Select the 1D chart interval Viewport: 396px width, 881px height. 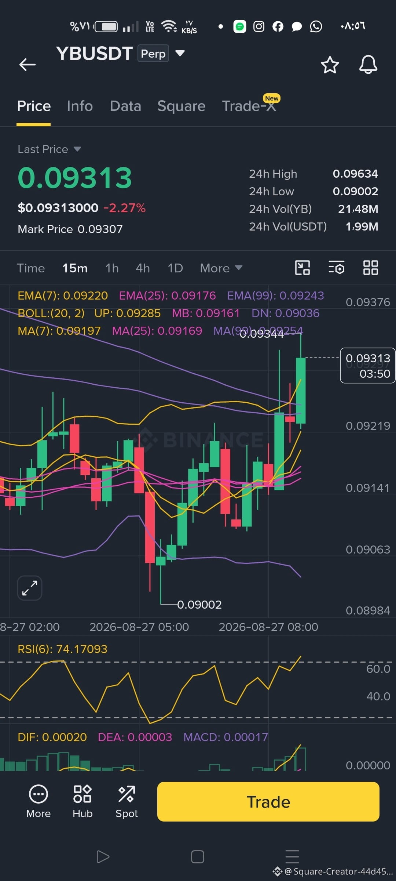point(175,268)
